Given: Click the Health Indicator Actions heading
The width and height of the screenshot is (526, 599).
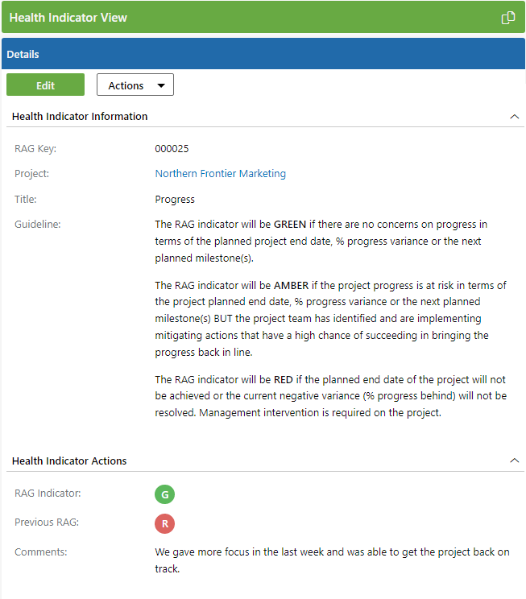Looking at the screenshot, I should [69, 461].
